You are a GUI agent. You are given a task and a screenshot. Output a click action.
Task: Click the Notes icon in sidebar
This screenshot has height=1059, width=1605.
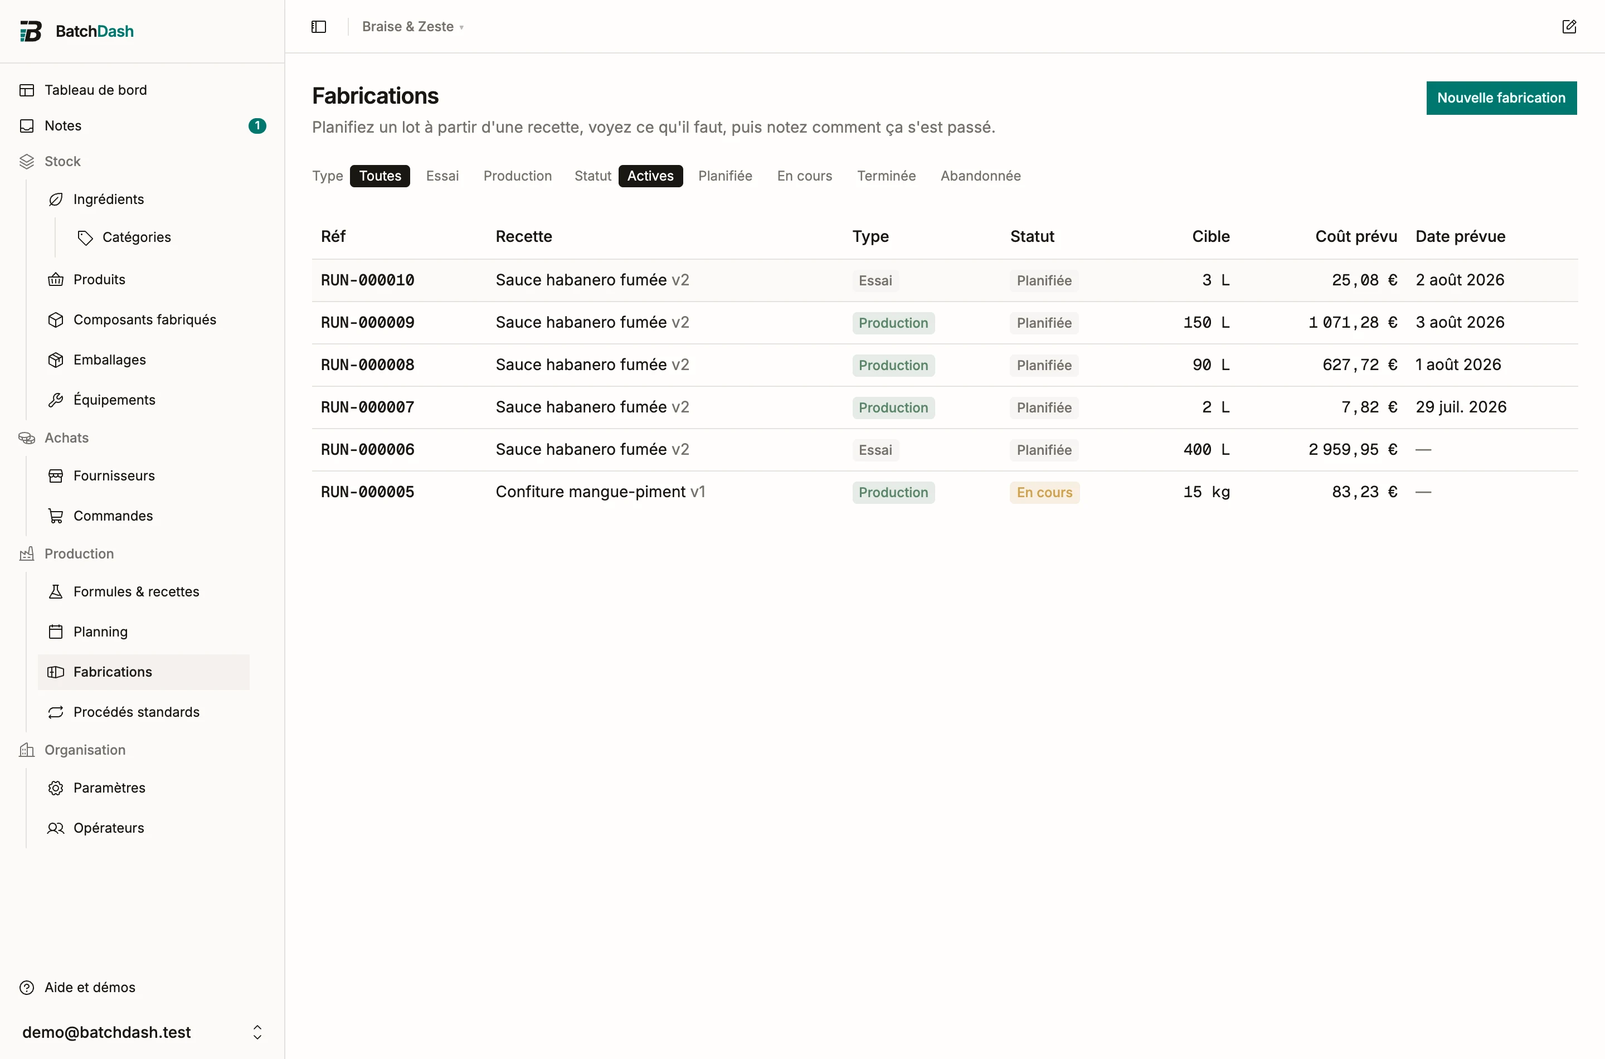pyautogui.click(x=27, y=125)
